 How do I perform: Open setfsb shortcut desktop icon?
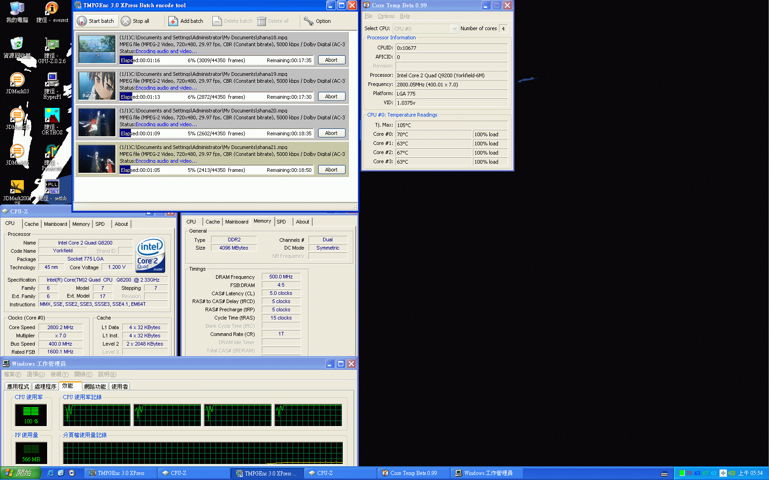52,191
